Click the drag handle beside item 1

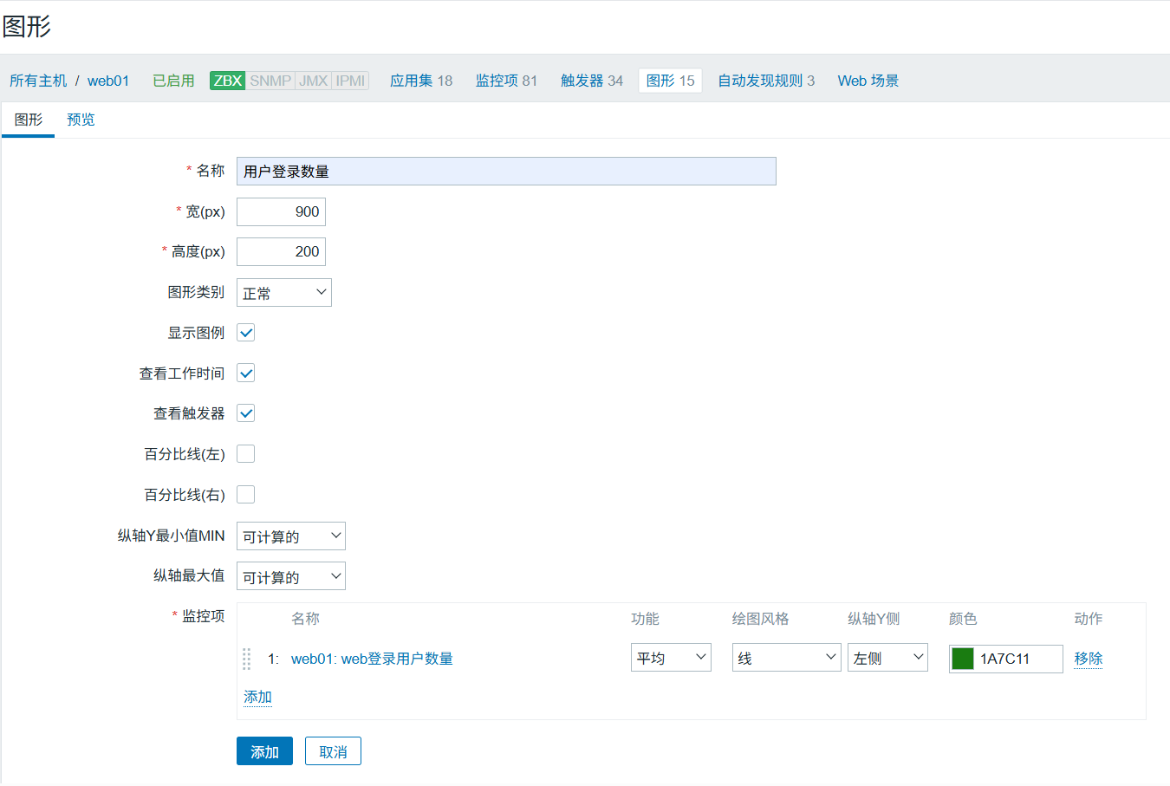tap(247, 659)
